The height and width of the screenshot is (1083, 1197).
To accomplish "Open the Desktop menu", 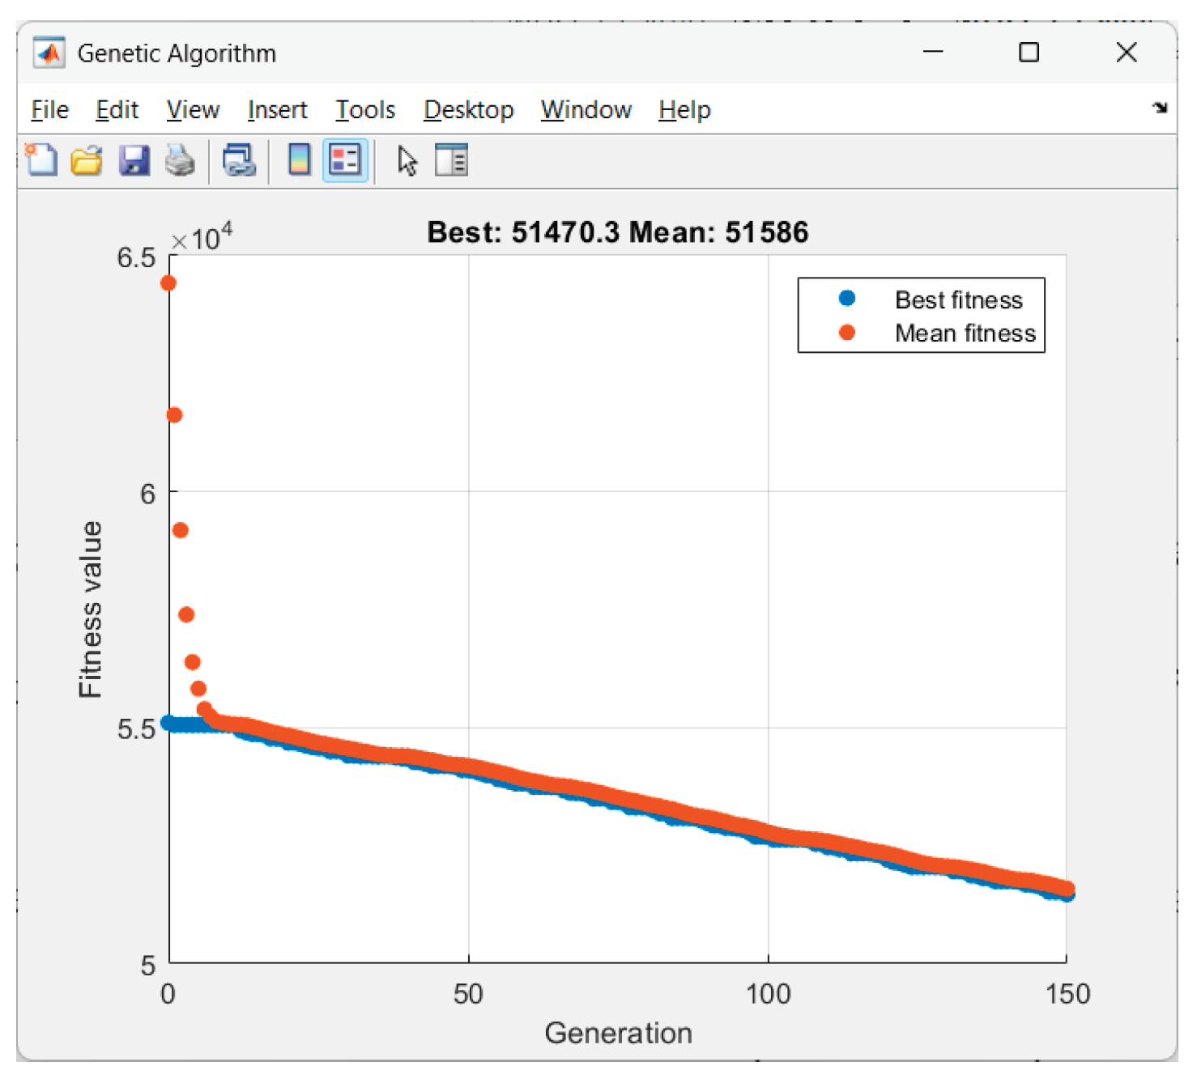I will 468,109.
